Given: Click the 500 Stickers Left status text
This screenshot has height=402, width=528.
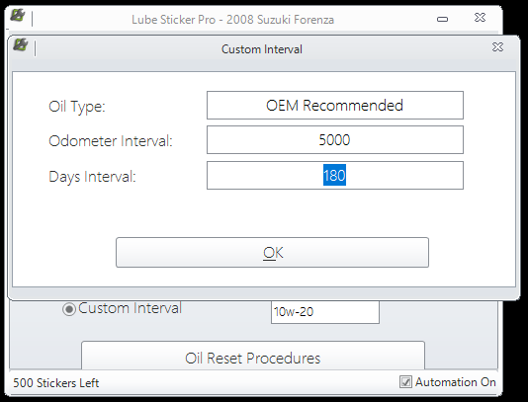Looking at the screenshot, I should tap(56, 383).
